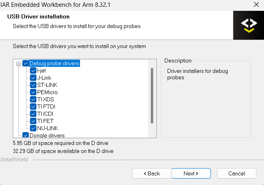Toggle the ST-LINK driver checkbox
Viewport: 264px width, 185px height.
point(33,85)
